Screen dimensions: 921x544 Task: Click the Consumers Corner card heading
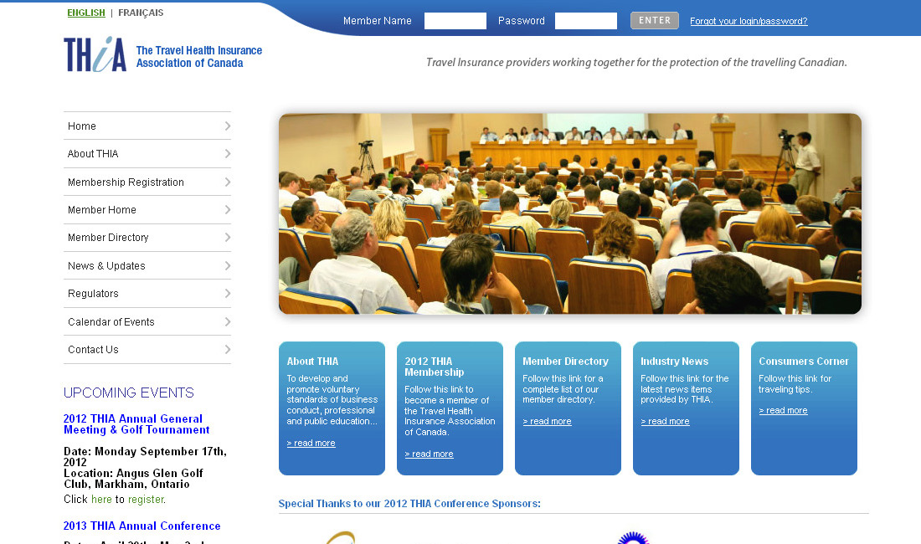pyautogui.click(x=804, y=362)
